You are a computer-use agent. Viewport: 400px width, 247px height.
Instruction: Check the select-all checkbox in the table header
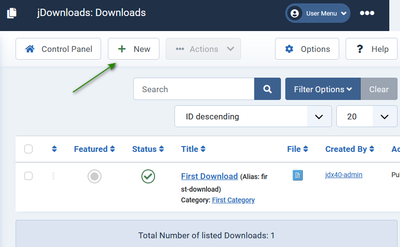pyautogui.click(x=28, y=149)
